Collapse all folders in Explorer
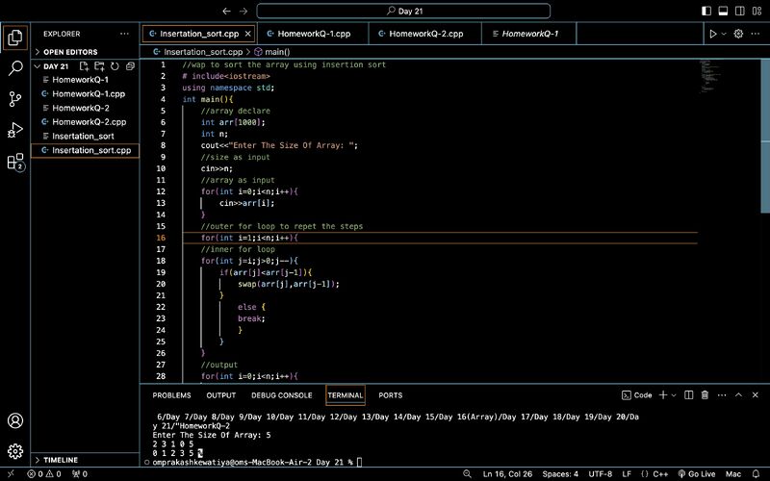This screenshot has width=770, height=481. (130, 66)
